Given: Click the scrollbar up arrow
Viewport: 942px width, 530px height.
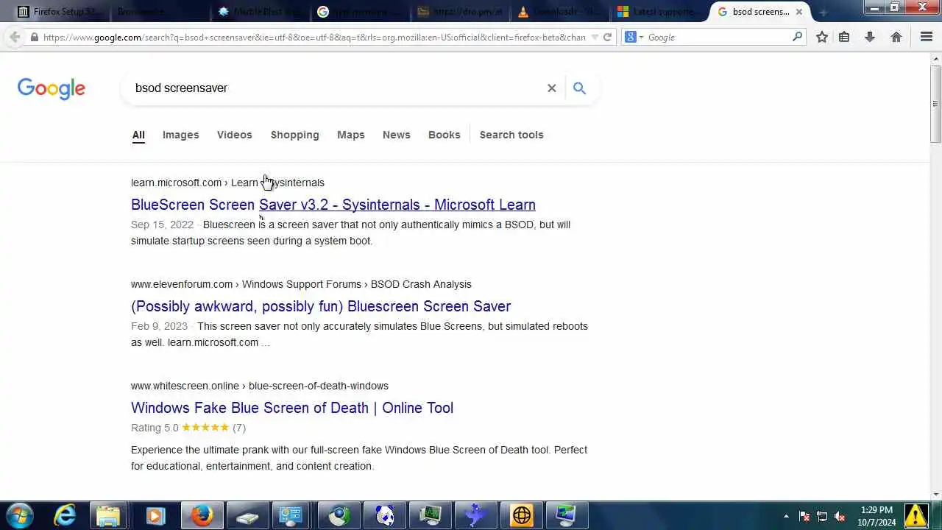Looking at the screenshot, I should click(935, 58).
